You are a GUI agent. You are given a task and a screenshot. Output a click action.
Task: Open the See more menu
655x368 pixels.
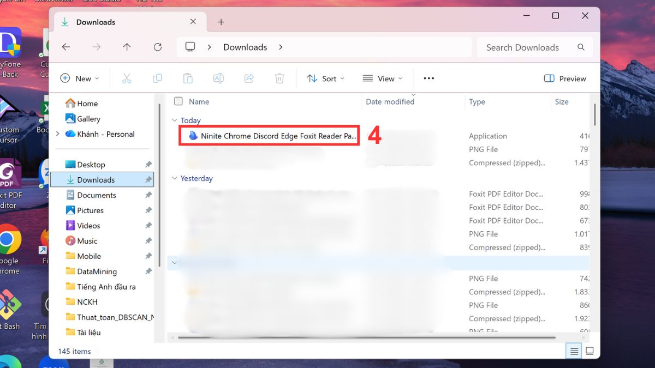point(428,79)
